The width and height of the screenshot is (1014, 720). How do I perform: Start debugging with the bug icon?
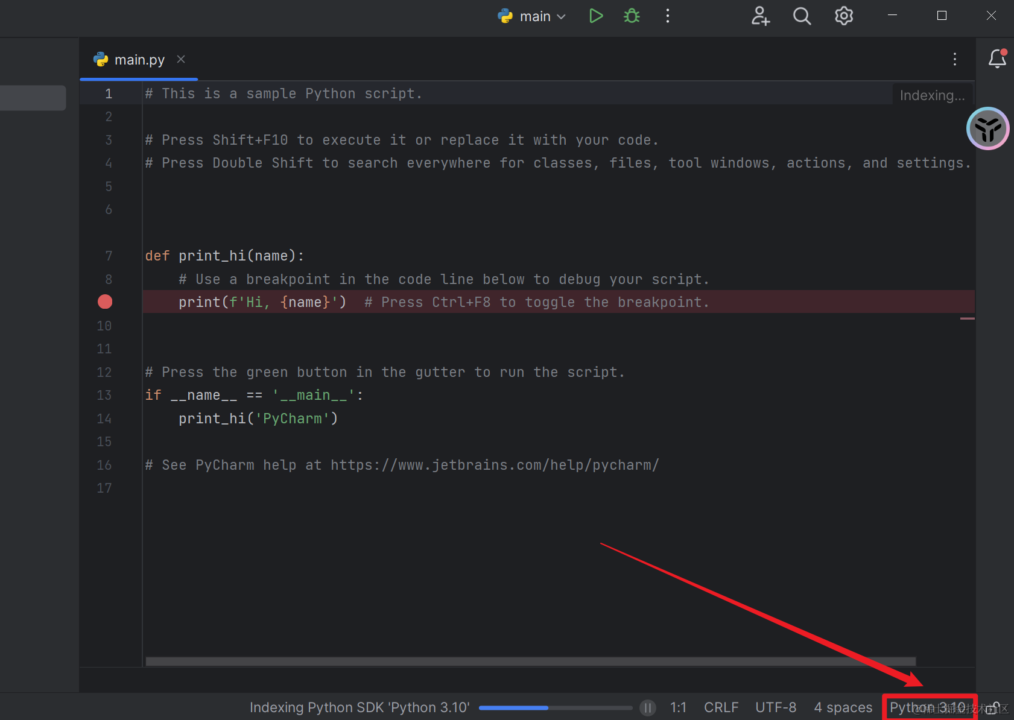click(x=632, y=16)
